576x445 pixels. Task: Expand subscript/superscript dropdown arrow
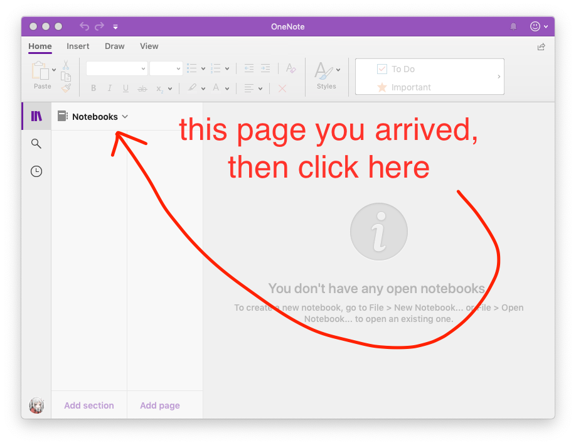(x=170, y=88)
